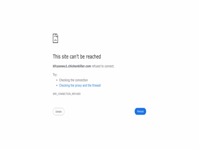
Task: Open the Details button
Action: click(59, 111)
